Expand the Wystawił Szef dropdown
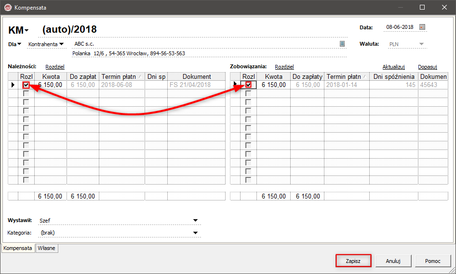 click(195, 221)
